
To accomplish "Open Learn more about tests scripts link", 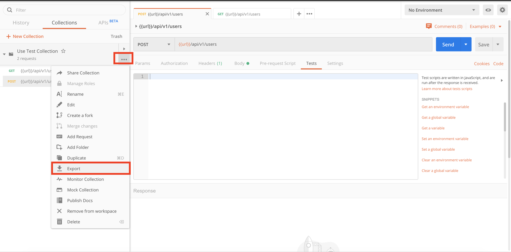I will pos(447,89).
